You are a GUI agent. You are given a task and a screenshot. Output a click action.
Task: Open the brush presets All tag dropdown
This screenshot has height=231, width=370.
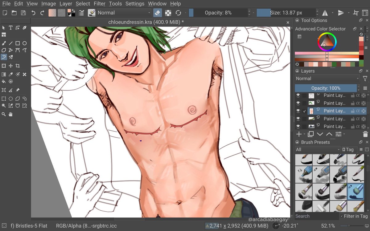coord(317,149)
